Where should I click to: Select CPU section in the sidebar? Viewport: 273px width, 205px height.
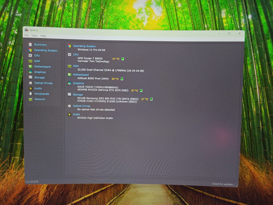pos(37,56)
